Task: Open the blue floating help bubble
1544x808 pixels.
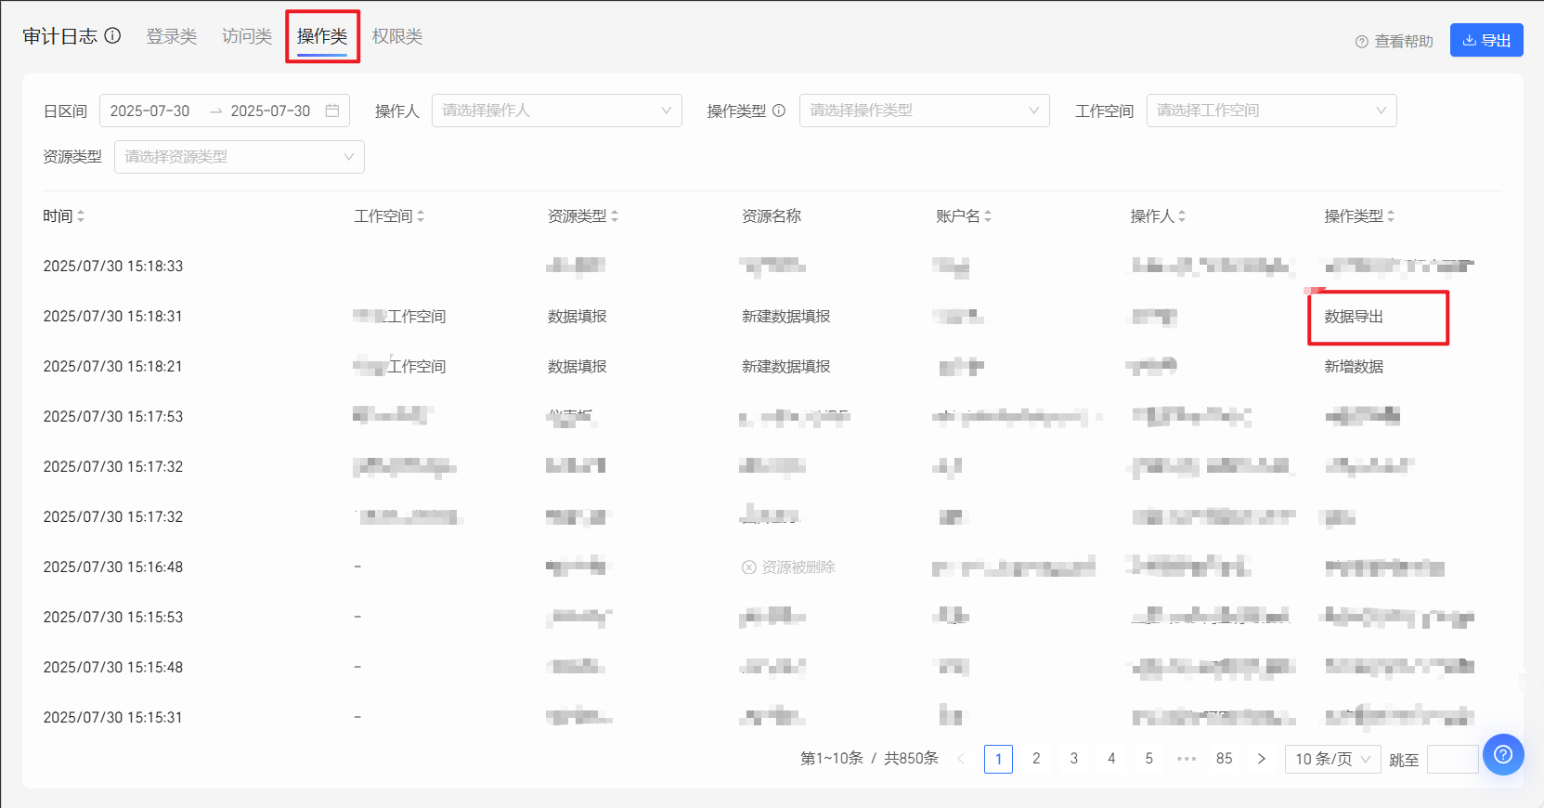Action: pyautogui.click(x=1503, y=754)
